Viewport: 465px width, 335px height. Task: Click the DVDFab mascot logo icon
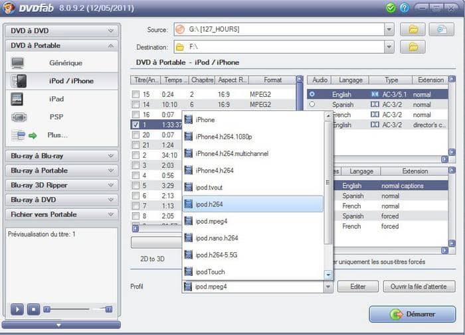coord(8,7)
